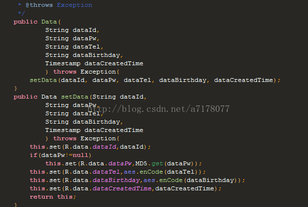Click the italic dataCreatedTime field in R.data.dataCreatedTime
Image resolution: width=308 pixels, height=207 pixels.
tap(122, 188)
